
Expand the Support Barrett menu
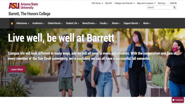tap(132, 23)
